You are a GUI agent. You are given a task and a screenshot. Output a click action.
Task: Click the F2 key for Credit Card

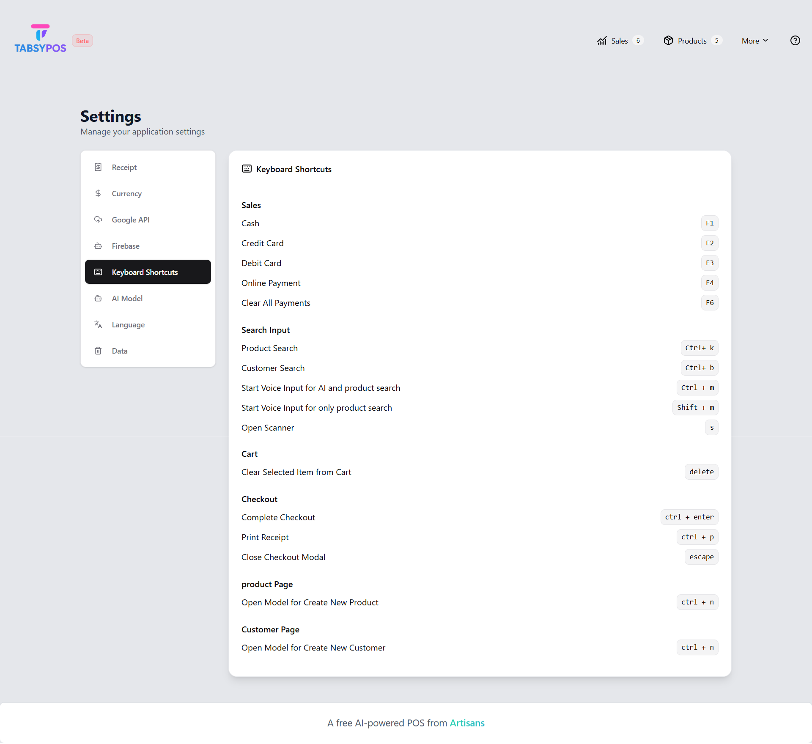(710, 243)
